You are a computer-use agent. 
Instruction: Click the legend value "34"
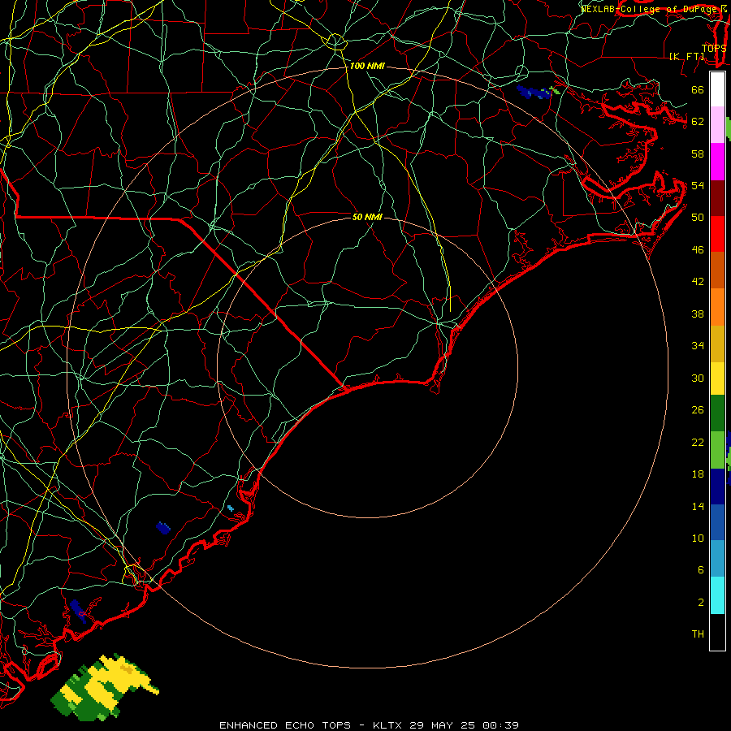698,345
